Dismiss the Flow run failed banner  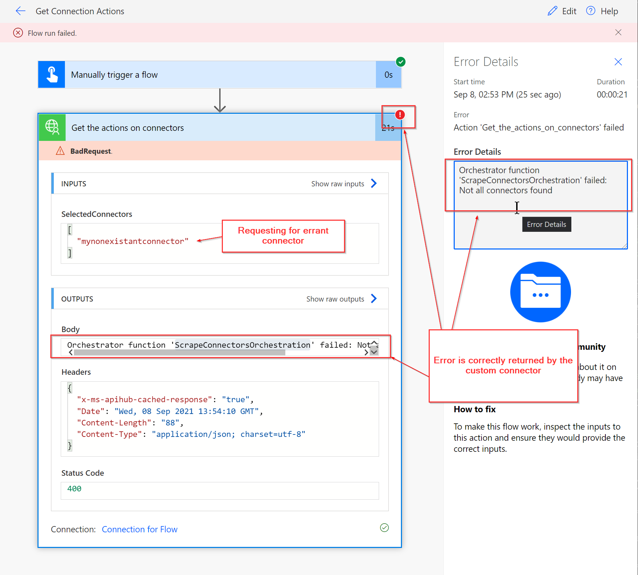pos(618,33)
